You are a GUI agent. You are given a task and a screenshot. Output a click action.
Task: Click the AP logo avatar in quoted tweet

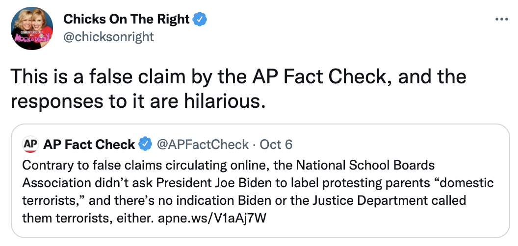pos(30,145)
